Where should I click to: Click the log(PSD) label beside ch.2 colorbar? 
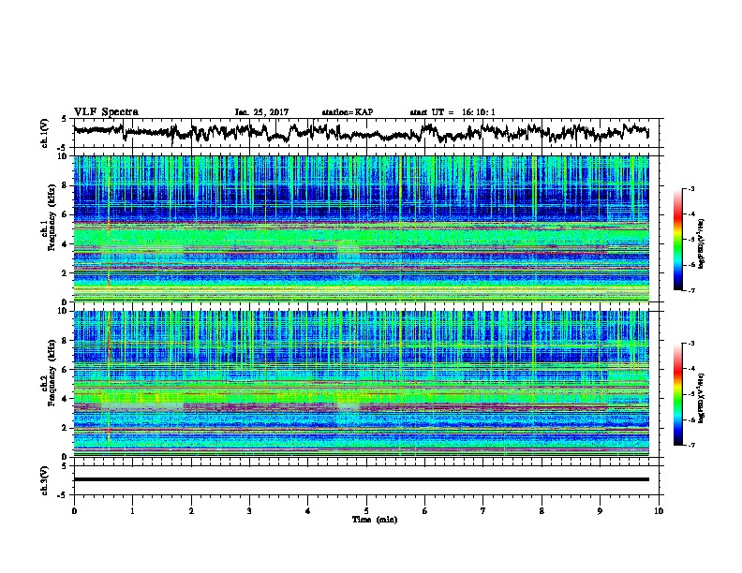[702, 398]
